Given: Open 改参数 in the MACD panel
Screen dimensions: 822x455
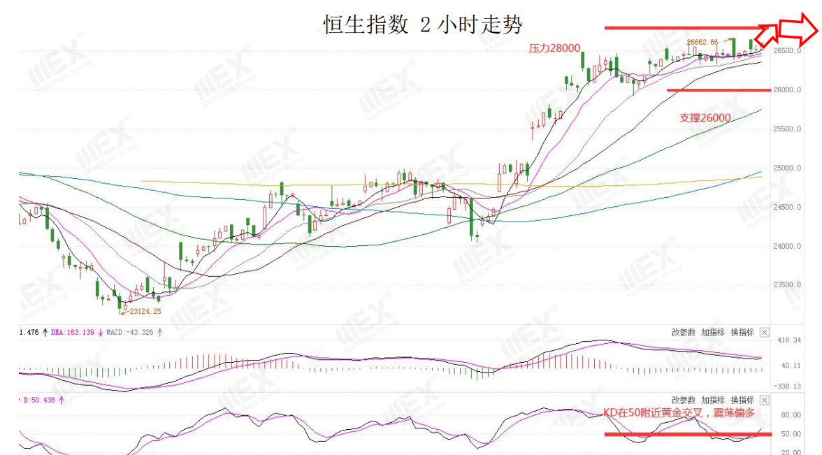Looking at the screenshot, I should (x=683, y=333).
